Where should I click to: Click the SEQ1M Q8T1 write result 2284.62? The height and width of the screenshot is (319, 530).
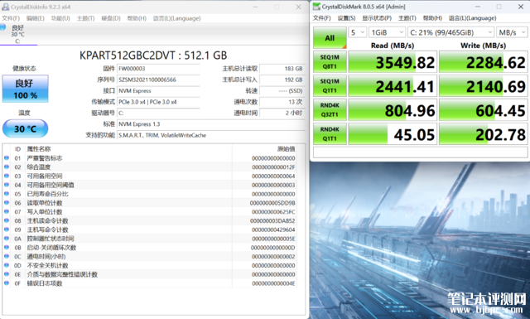(x=484, y=62)
